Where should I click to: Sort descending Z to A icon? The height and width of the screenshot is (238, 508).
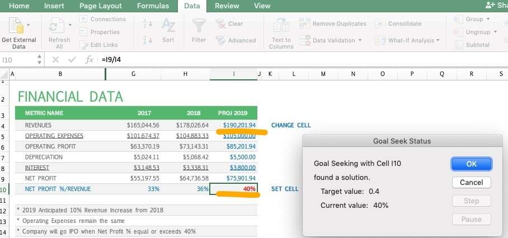coord(148,40)
